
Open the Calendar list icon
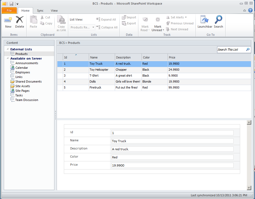pos(12,67)
